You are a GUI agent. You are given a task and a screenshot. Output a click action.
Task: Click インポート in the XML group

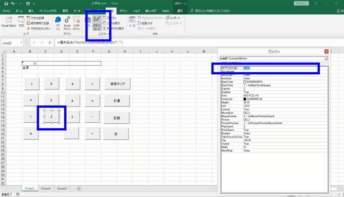coord(173,18)
